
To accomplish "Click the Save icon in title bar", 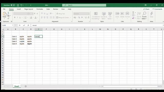I will pyautogui.click(x=18, y=5).
